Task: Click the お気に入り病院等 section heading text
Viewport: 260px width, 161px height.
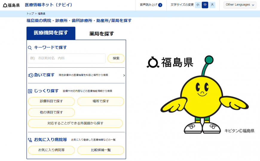Action: pyautogui.click(x=51, y=140)
